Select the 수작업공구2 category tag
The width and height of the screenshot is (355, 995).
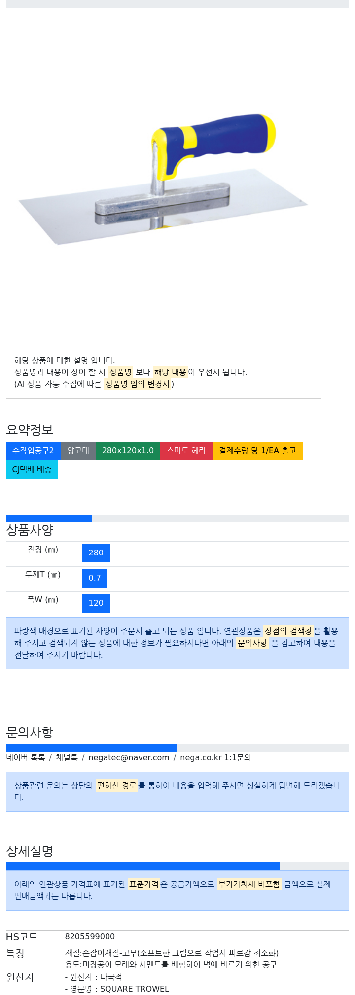(33, 451)
